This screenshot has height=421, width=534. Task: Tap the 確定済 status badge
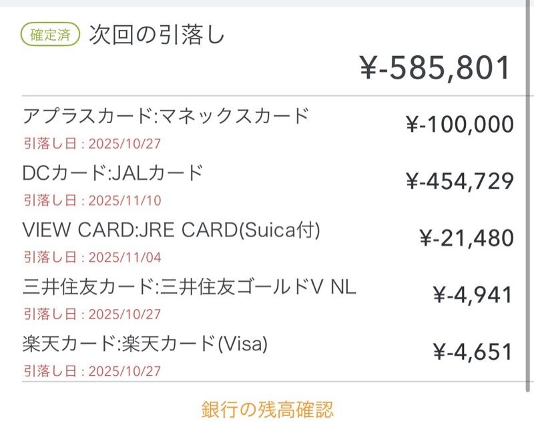tap(51, 35)
